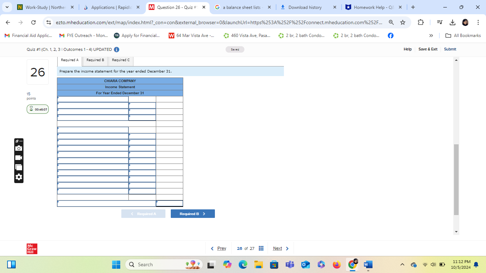Open the Windows Start menu
Screen dimensions: 486x273
[116, 264]
